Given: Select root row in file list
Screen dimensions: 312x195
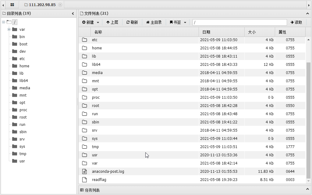Looking at the screenshot, I should click(192, 106).
